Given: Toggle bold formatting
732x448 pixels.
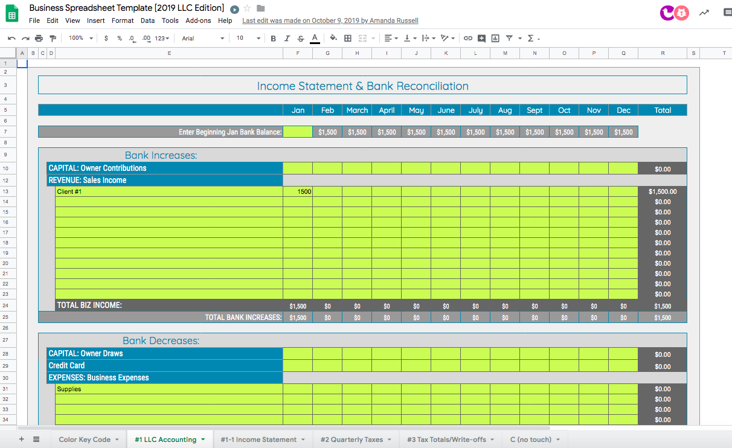Looking at the screenshot, I should [x=273, y=38].
